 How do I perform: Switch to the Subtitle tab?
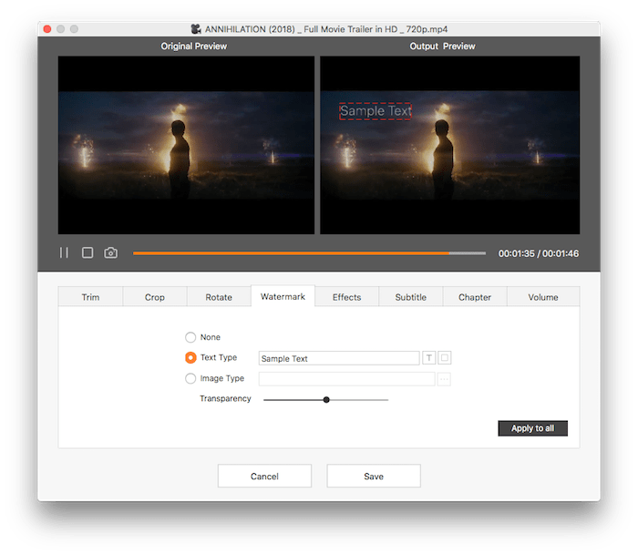pyautogui.click(x=410, y=297)
